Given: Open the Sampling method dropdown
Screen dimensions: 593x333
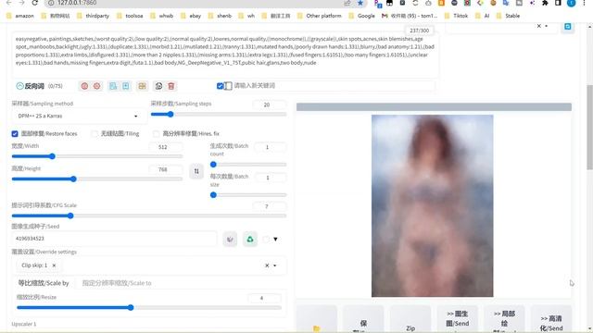Looking at the screenshot, I should 78,116.
